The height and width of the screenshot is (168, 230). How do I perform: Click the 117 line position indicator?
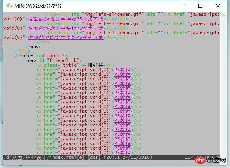[189, 157]
